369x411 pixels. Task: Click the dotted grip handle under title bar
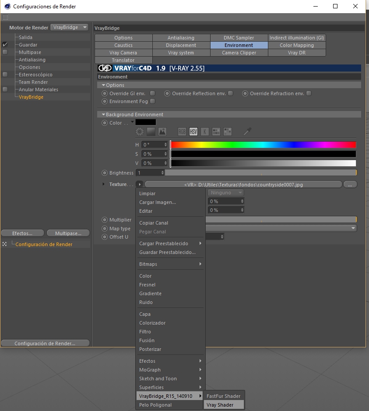5,17
